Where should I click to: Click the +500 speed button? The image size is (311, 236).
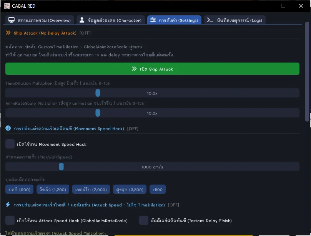click(158, 189)
